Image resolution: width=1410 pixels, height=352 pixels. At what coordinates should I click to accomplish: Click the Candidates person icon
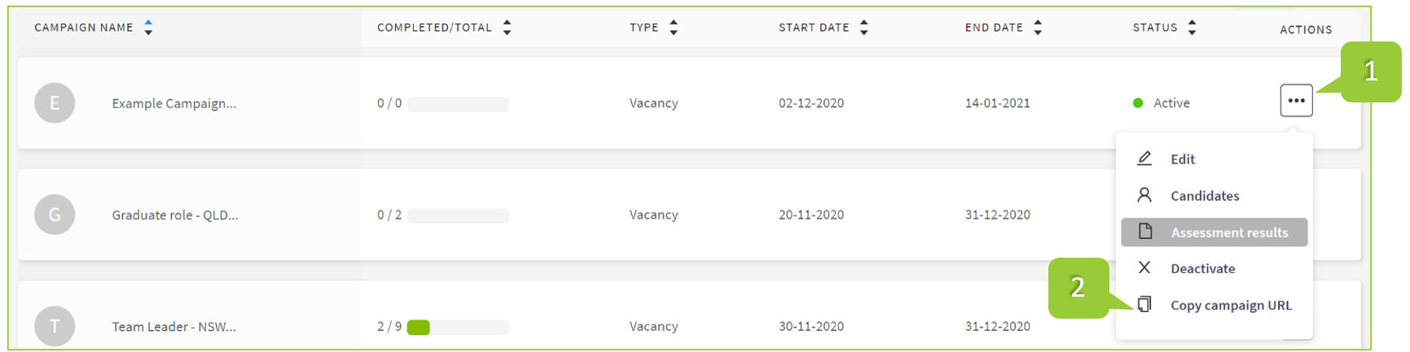(x=1144, y=195)
